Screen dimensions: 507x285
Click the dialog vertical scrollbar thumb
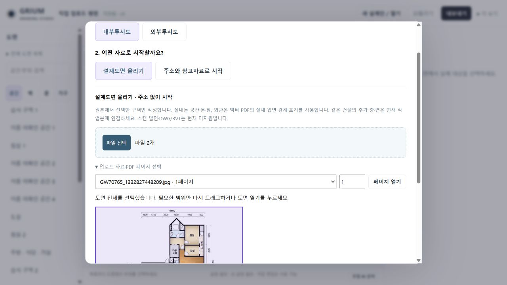pyautogui.click(x=419, y=118)
